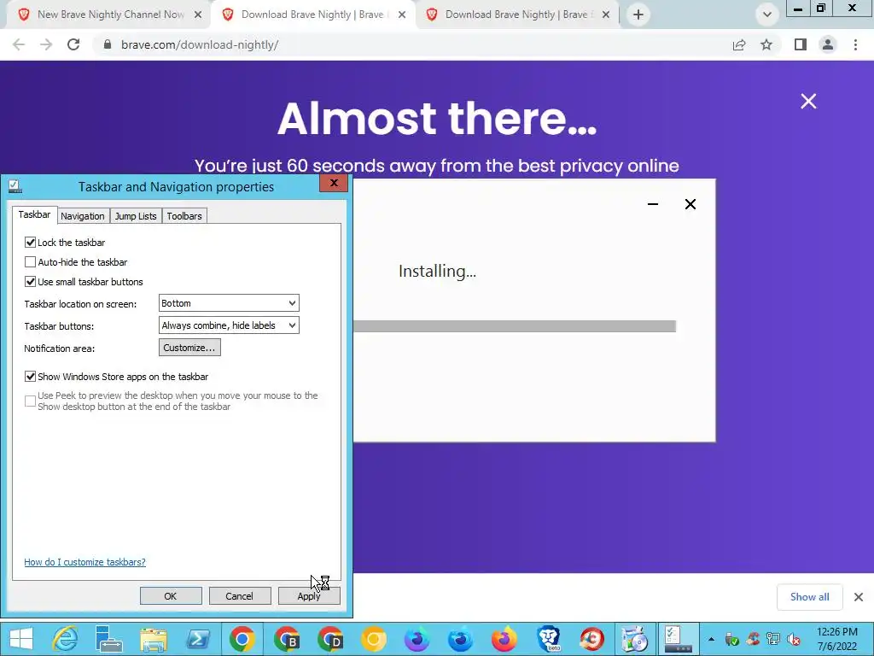This screenshot has height=656, width=874.
Task: Open Chrome Beta from the taskbar
Action: pyautogui.click(x=286, y=639)
